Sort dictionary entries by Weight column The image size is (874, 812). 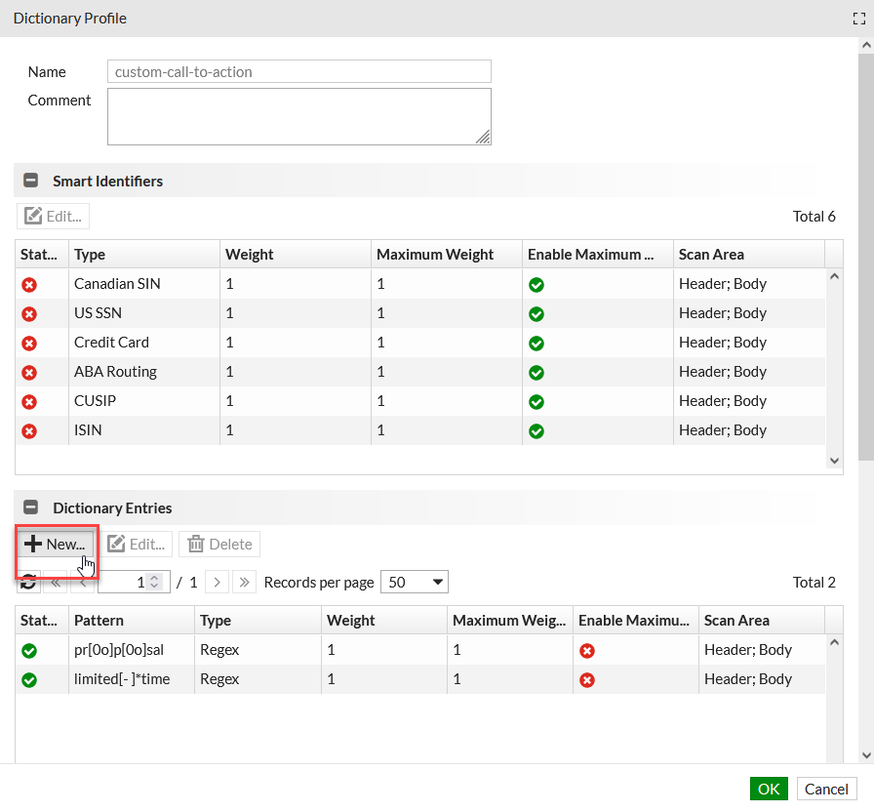click(384, 620)
